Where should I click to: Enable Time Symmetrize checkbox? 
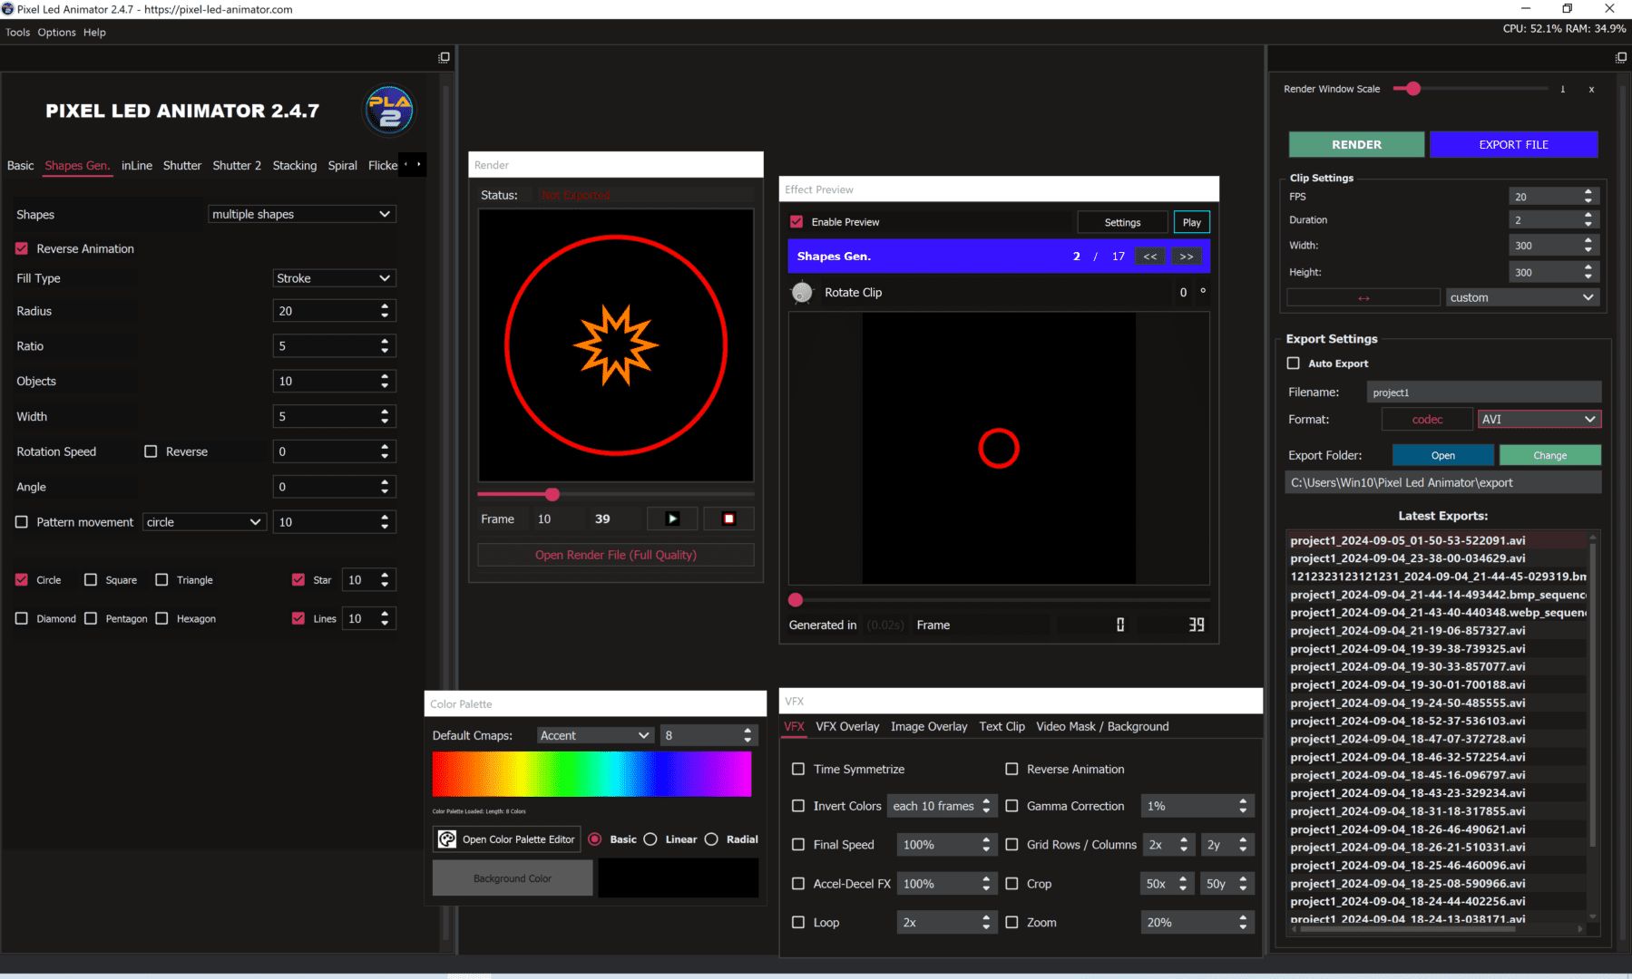(x=798, y=770)
